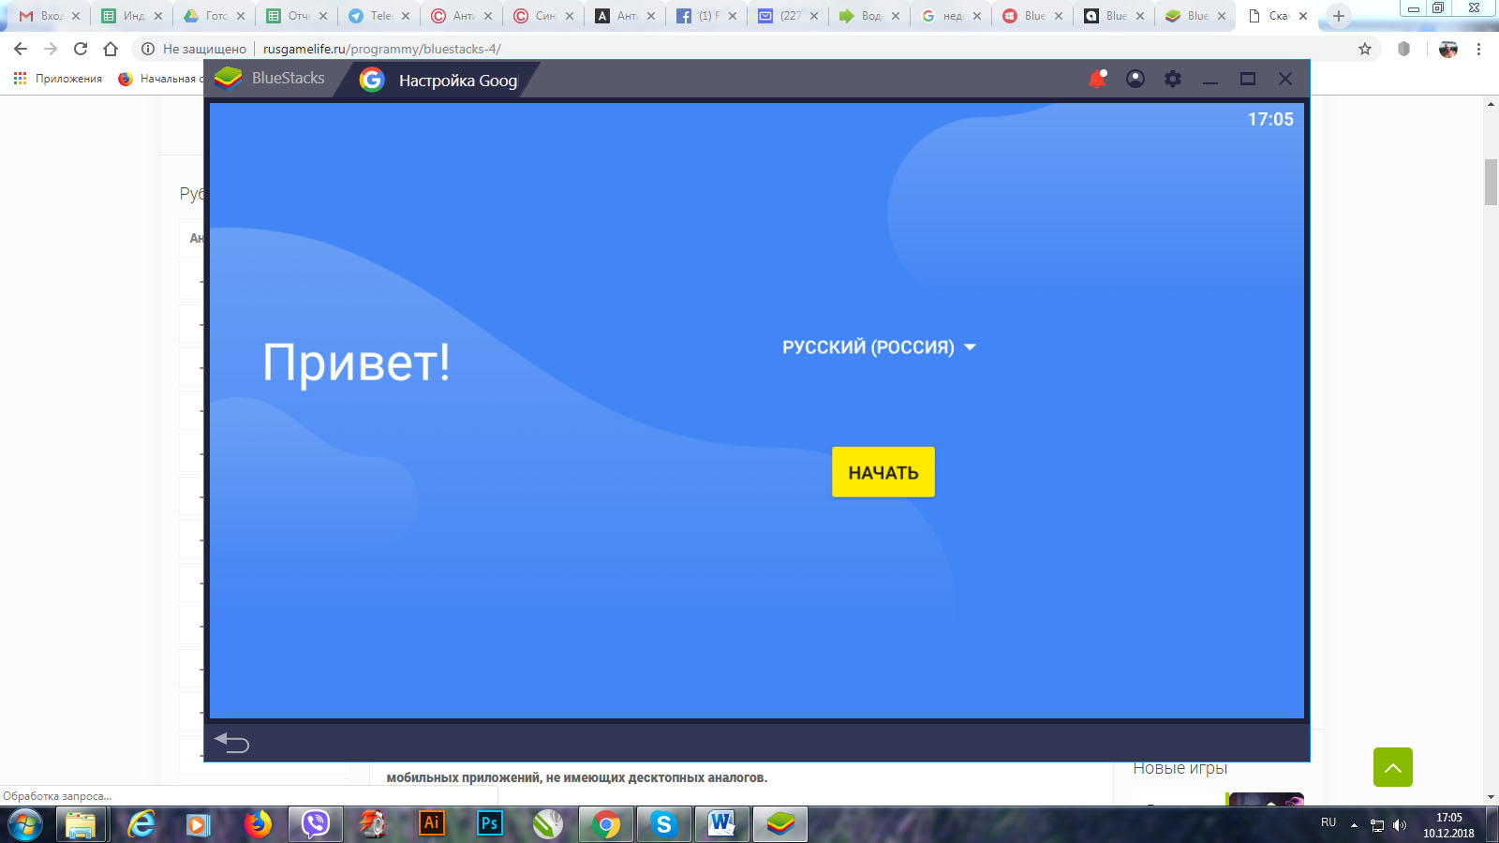Screen dimensions: 1499x843
Task: Open Chrome menu with three dots
Action: [1478, 49]
